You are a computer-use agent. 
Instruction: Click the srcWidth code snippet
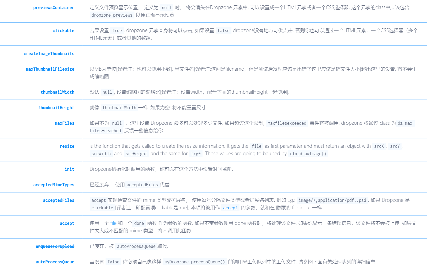point(101,154)
